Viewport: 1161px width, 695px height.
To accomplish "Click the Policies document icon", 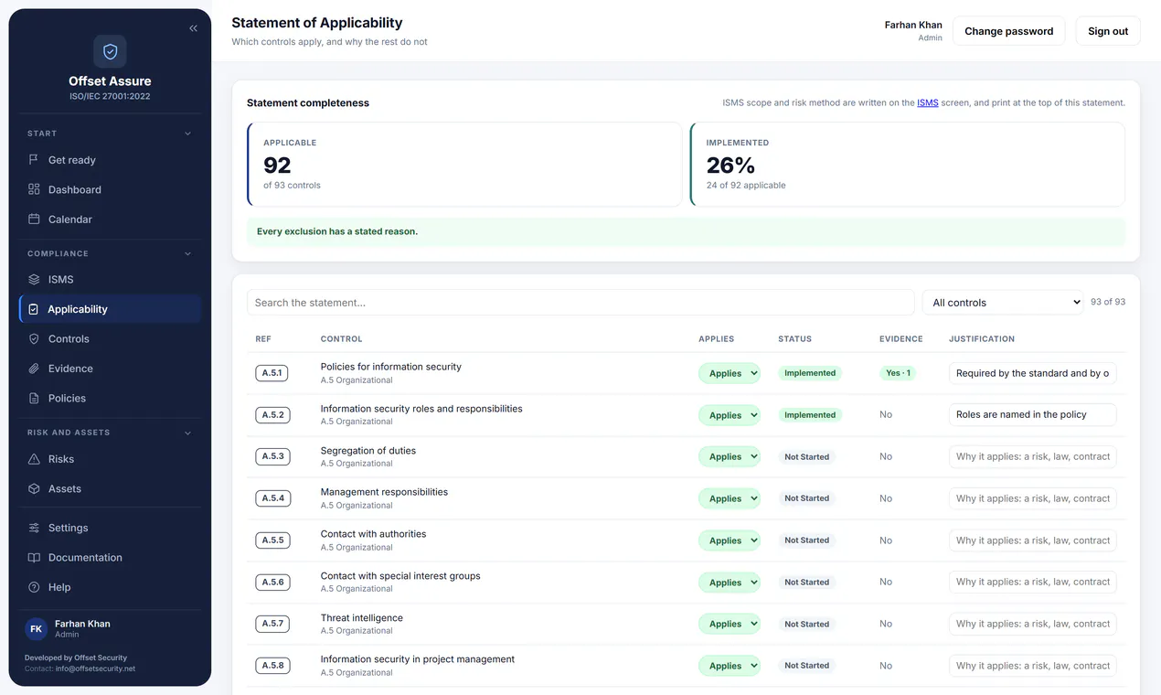I will (34, 399).
